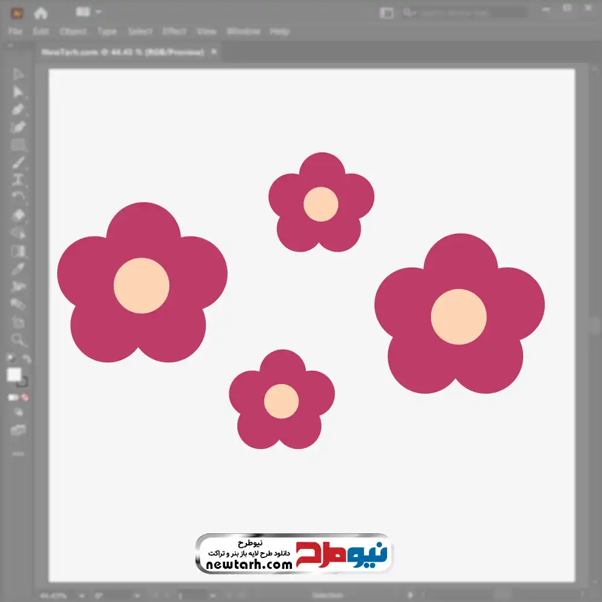The image size is (602, 602).
Task: Select the Zoom magnifier tool
Action: (x=19, y=340)
